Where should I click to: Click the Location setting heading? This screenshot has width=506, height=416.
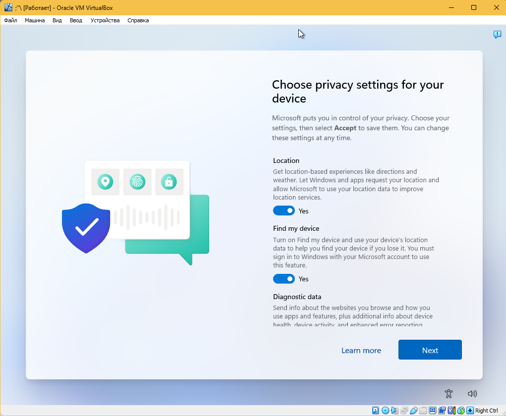(286, 160)
